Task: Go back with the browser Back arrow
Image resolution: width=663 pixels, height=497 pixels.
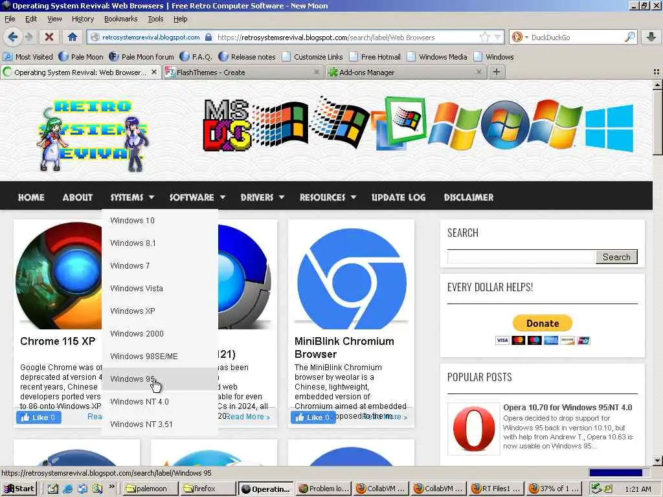Action: (x=13, y=37)
